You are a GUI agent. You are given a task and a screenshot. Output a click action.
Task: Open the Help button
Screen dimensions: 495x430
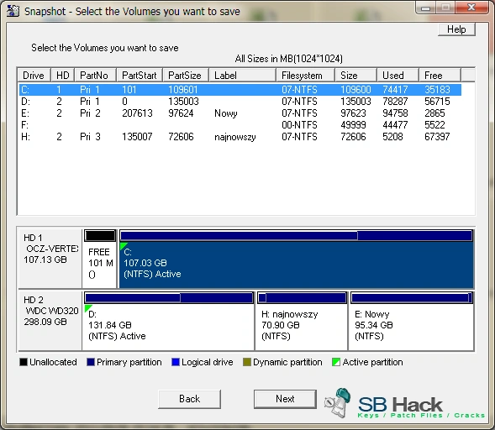coord(456,29)
